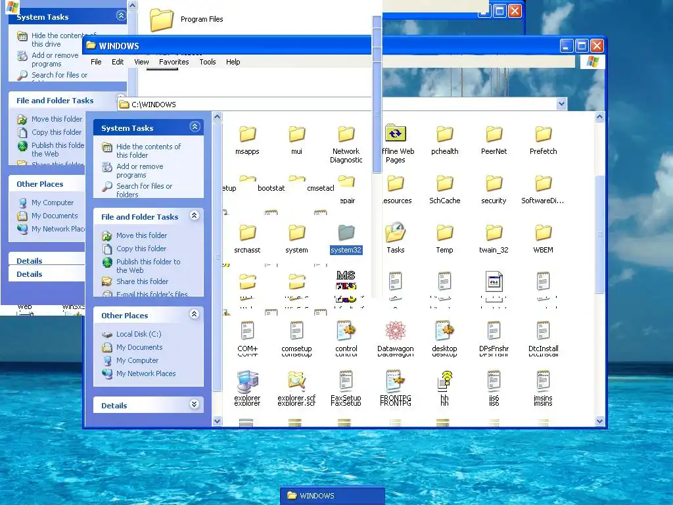Select the Datawagon file icon

click(395, 331)
